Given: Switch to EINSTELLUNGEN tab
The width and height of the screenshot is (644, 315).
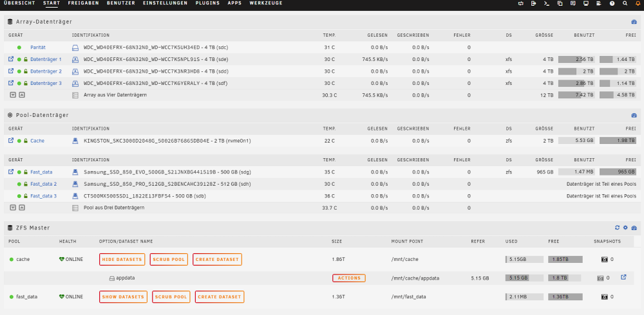Looking at the screenshot, I should [x=165, y=3].
